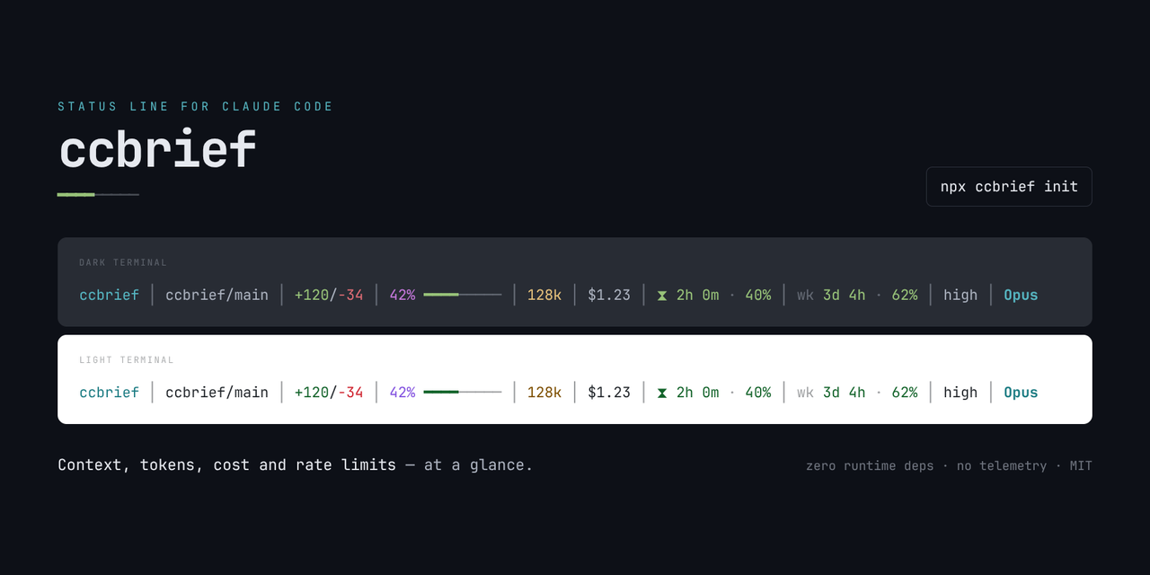This screenshot has width=1150, height=575.
Task: Click 2h 0m reset time in dark terminal
Action: (698, 295)
